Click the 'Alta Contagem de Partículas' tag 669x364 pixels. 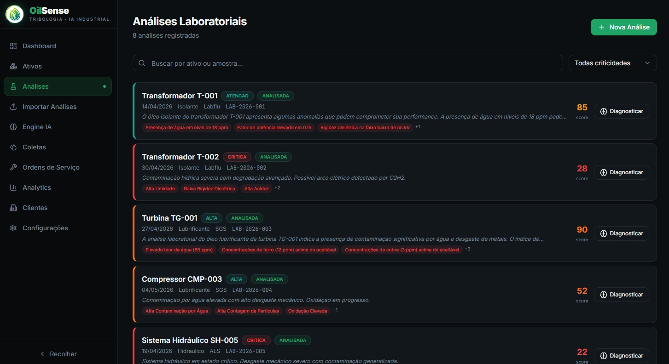(248, 311)
